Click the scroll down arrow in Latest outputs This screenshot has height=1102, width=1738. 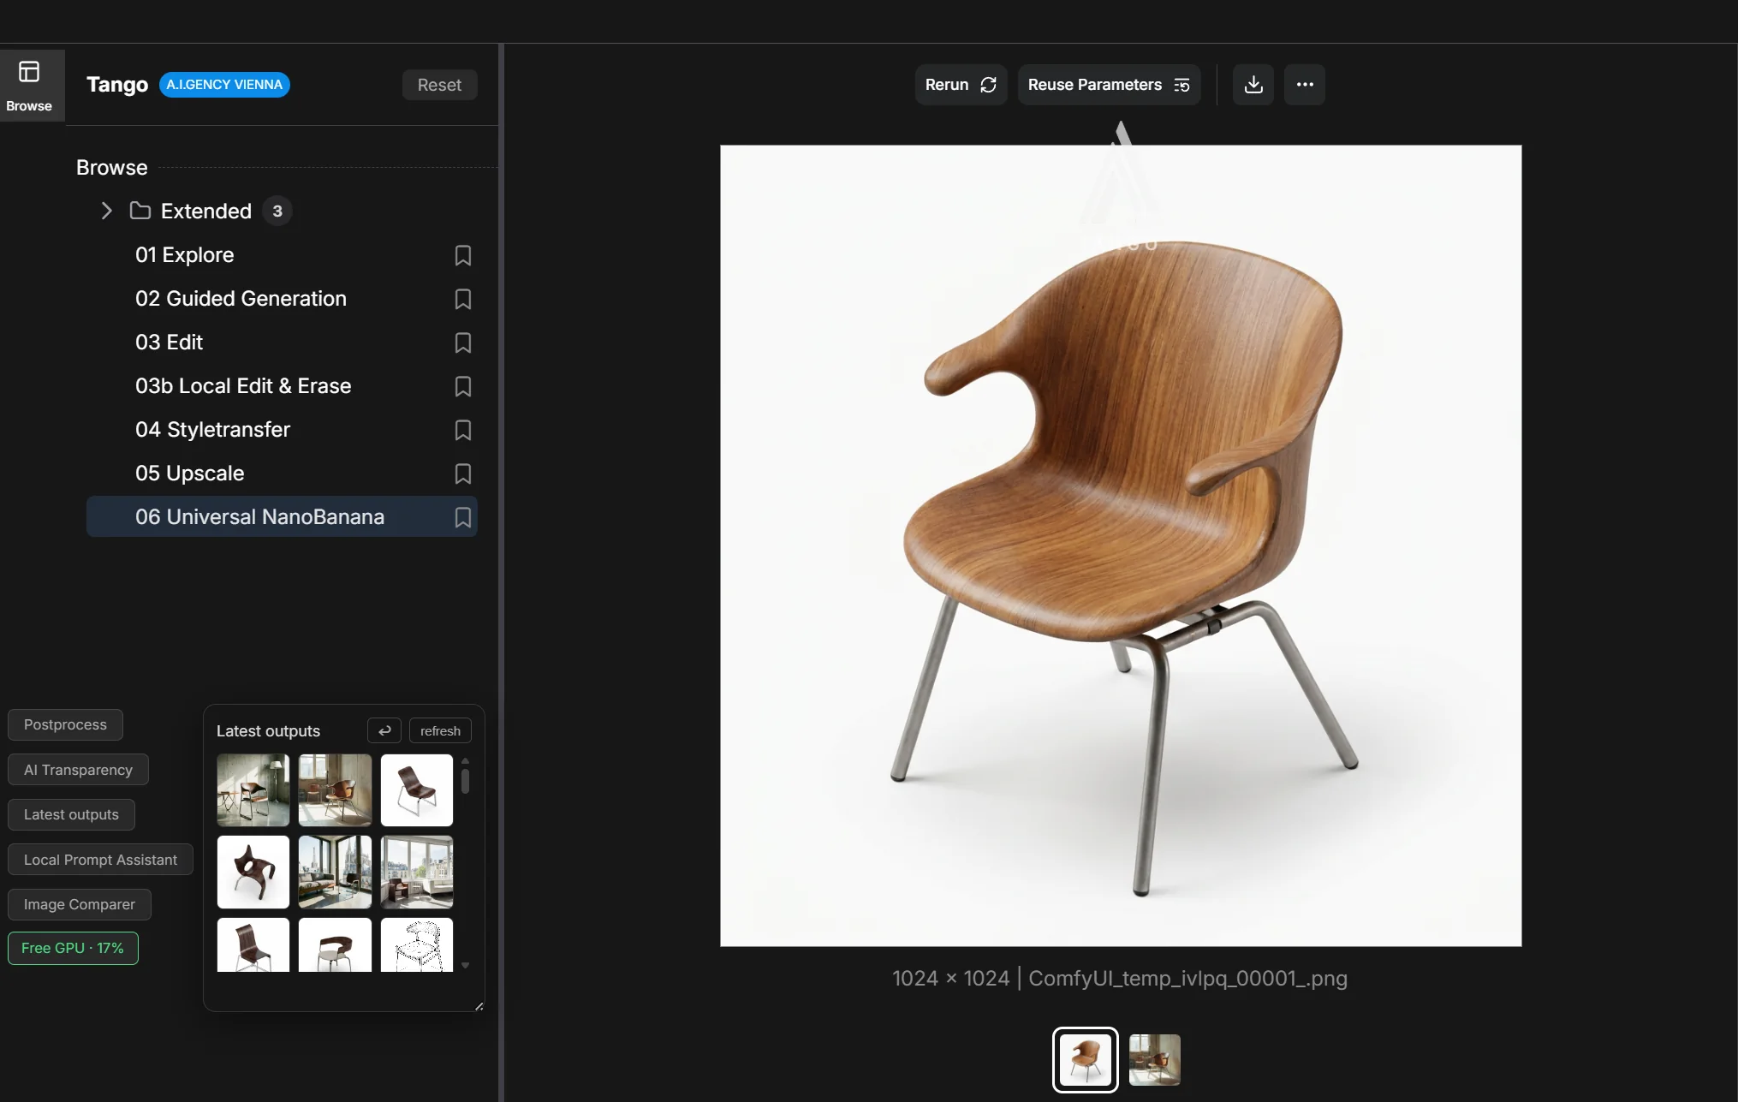tap(465, 965)
